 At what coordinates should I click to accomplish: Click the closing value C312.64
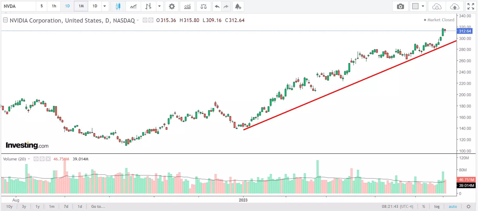[x=235, y=20]
